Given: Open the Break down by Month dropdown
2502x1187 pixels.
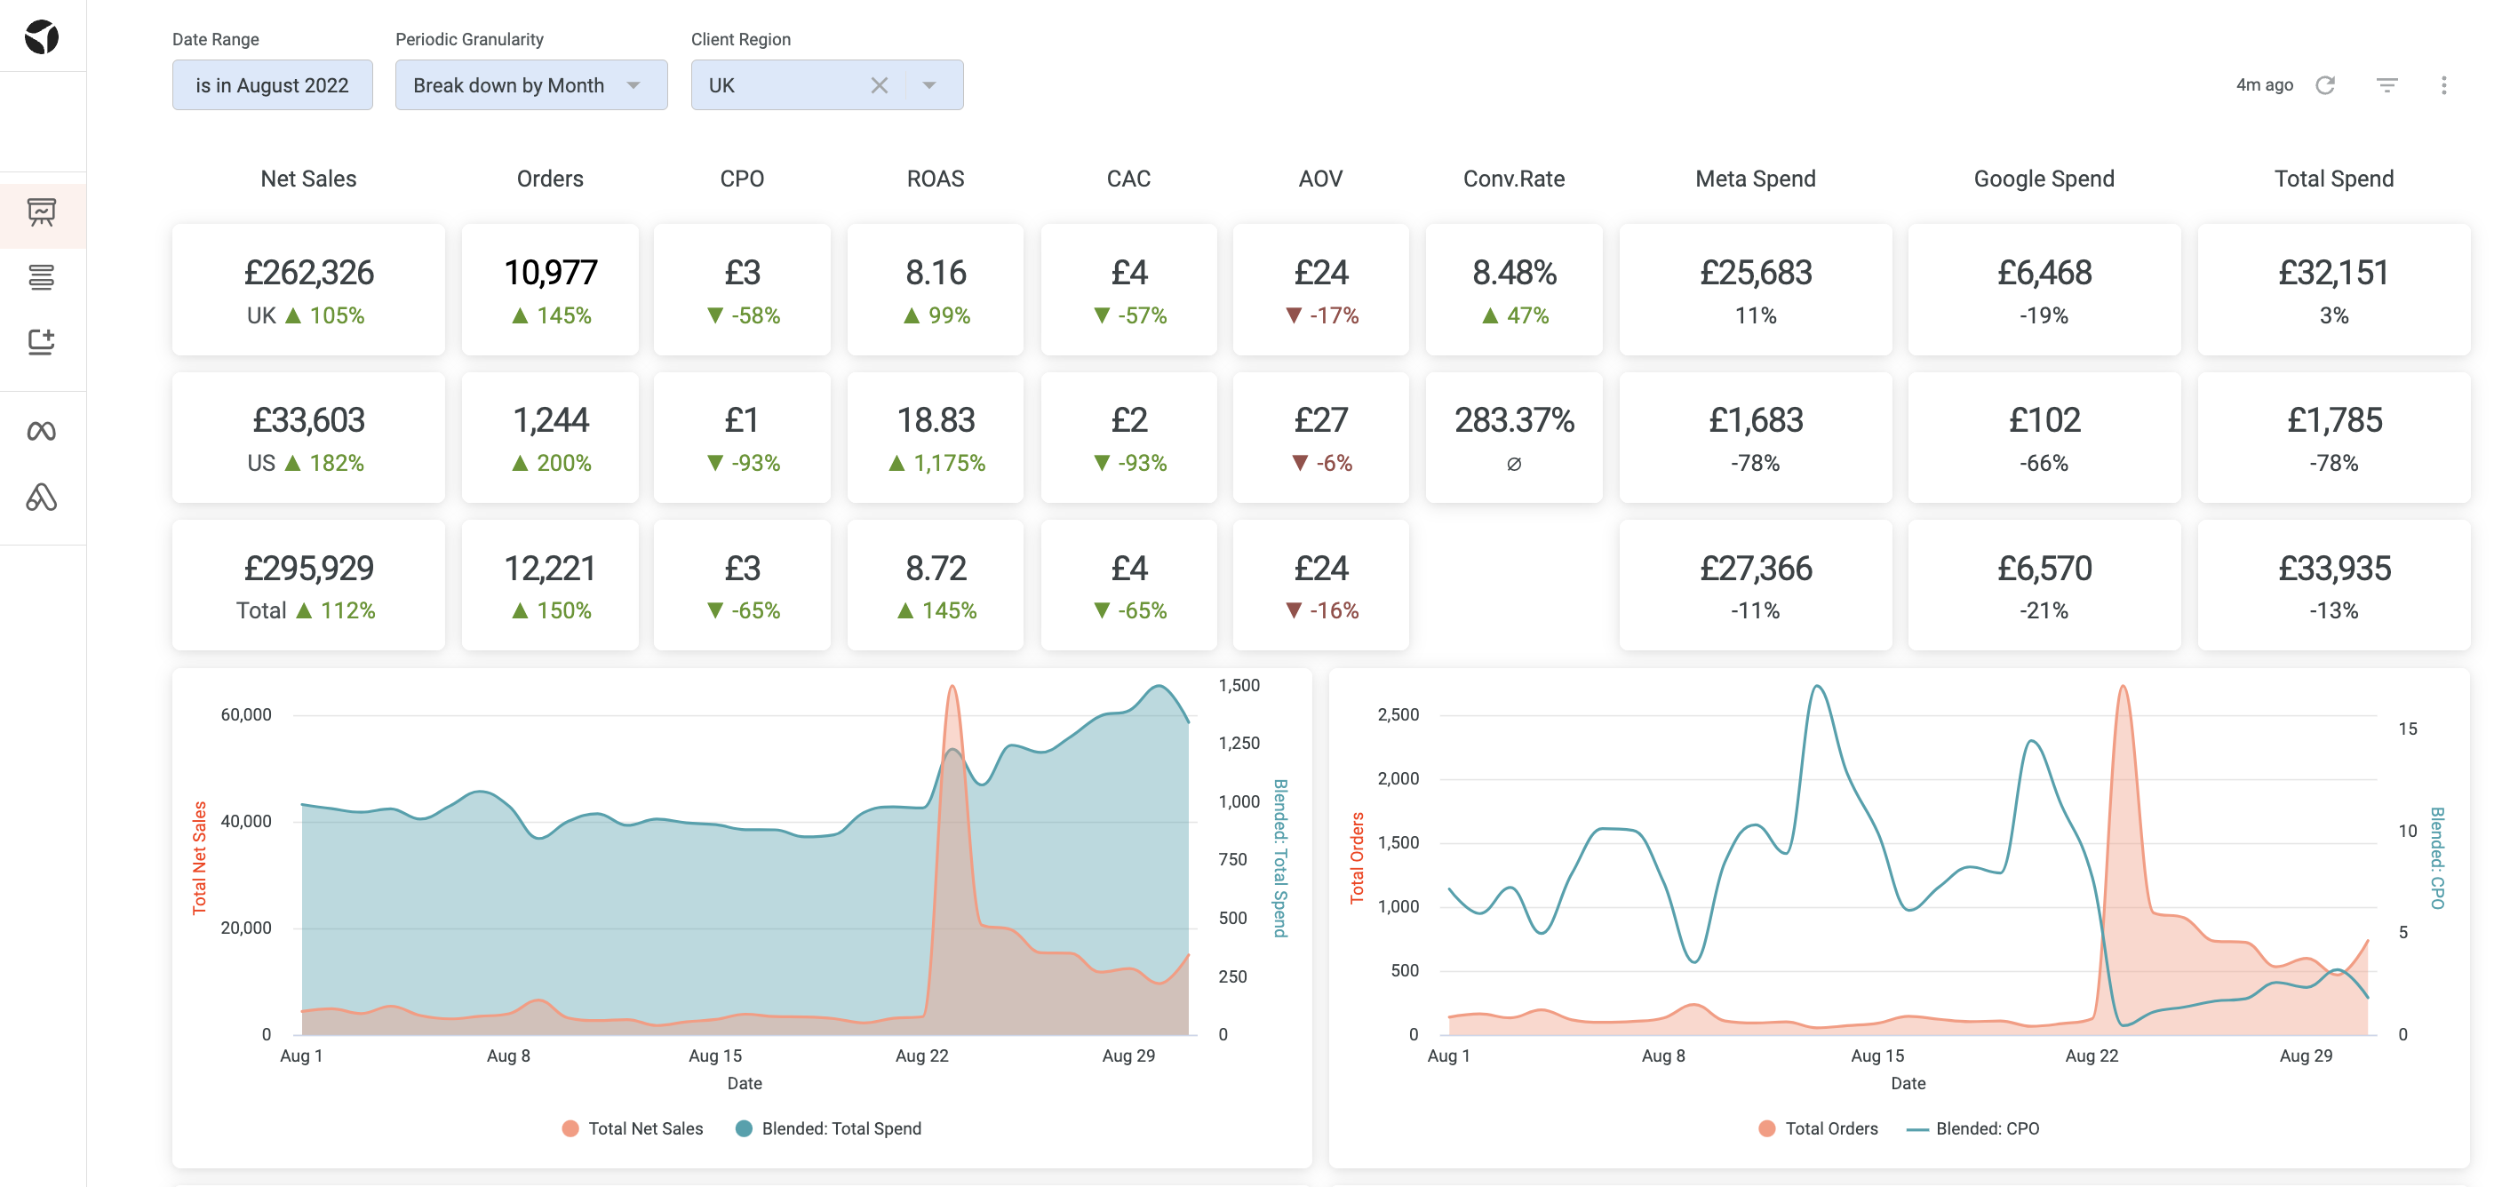Looking at the screenshot, I should pos(531,85).
